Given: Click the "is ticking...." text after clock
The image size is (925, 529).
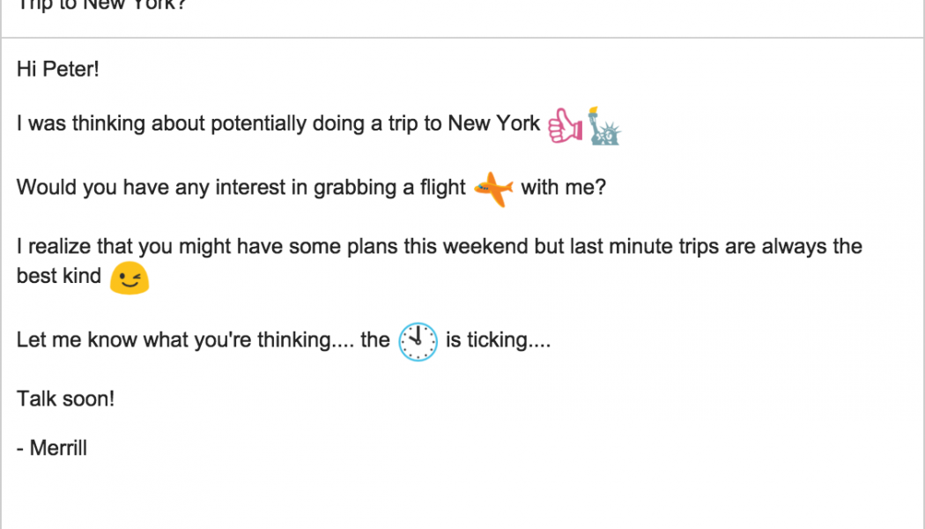Looking at the screenshot, I should (x=498, y=340).
